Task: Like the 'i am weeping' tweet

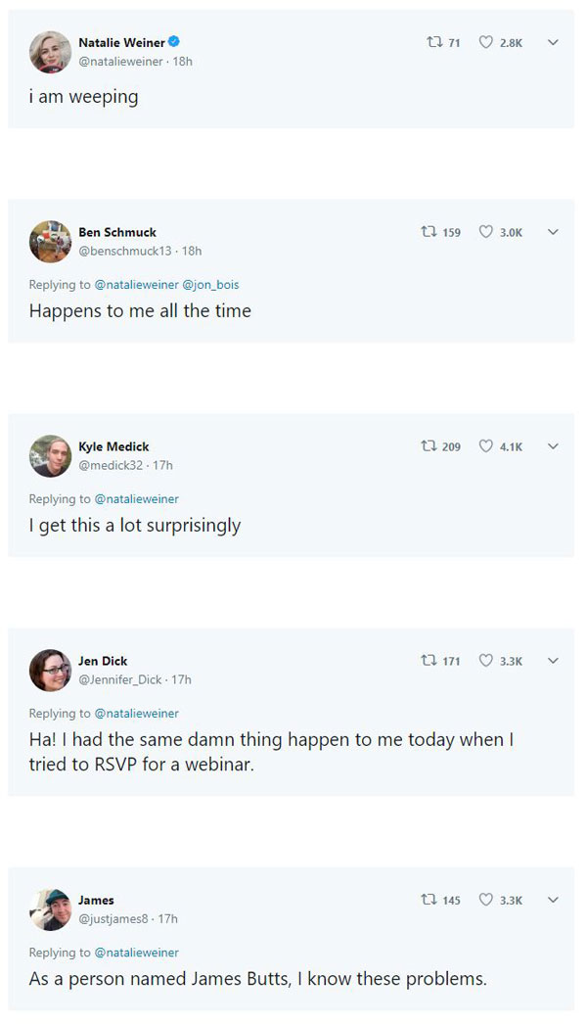Action: click(x=485, y=43)
